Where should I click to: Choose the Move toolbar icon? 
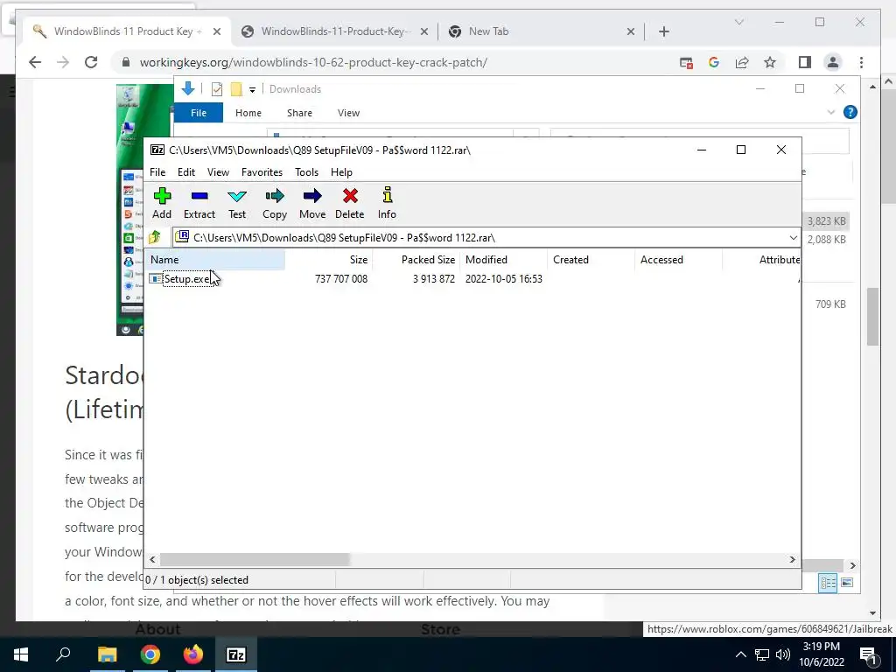(x=312, y=203)
